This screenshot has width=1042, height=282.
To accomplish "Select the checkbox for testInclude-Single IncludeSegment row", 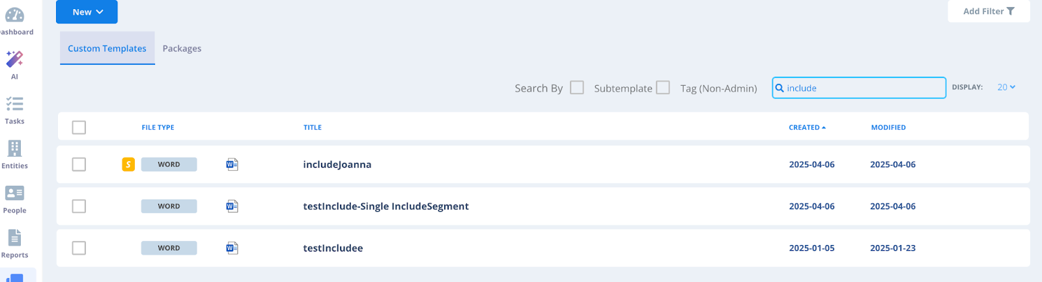I will tap(79, 206).
